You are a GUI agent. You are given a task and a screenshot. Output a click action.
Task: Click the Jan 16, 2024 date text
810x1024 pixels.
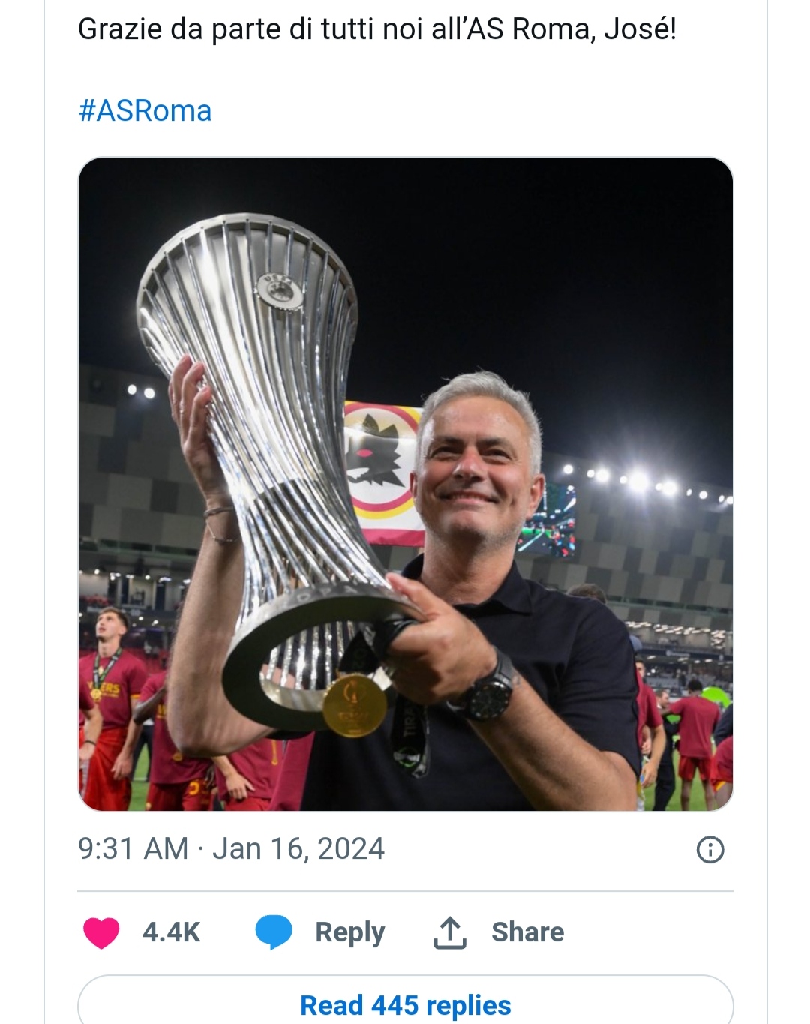(x=298, y=849)
